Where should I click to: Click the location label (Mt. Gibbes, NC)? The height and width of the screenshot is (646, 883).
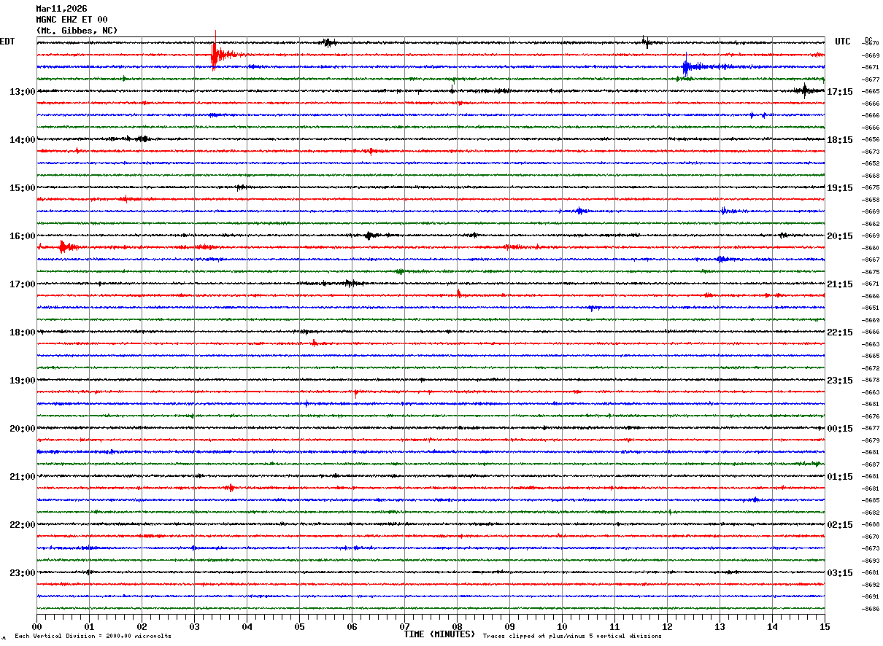click(x=77, y=31)
